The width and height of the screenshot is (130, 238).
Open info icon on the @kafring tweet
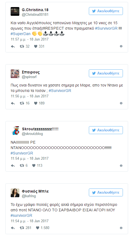pyautogui.click(x=121, y=228)
